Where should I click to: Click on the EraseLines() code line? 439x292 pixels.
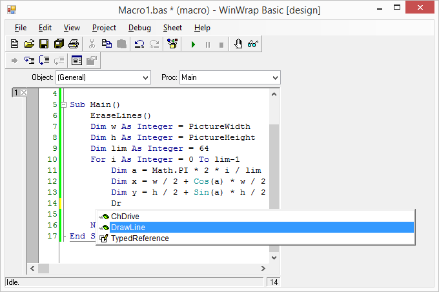121,115
